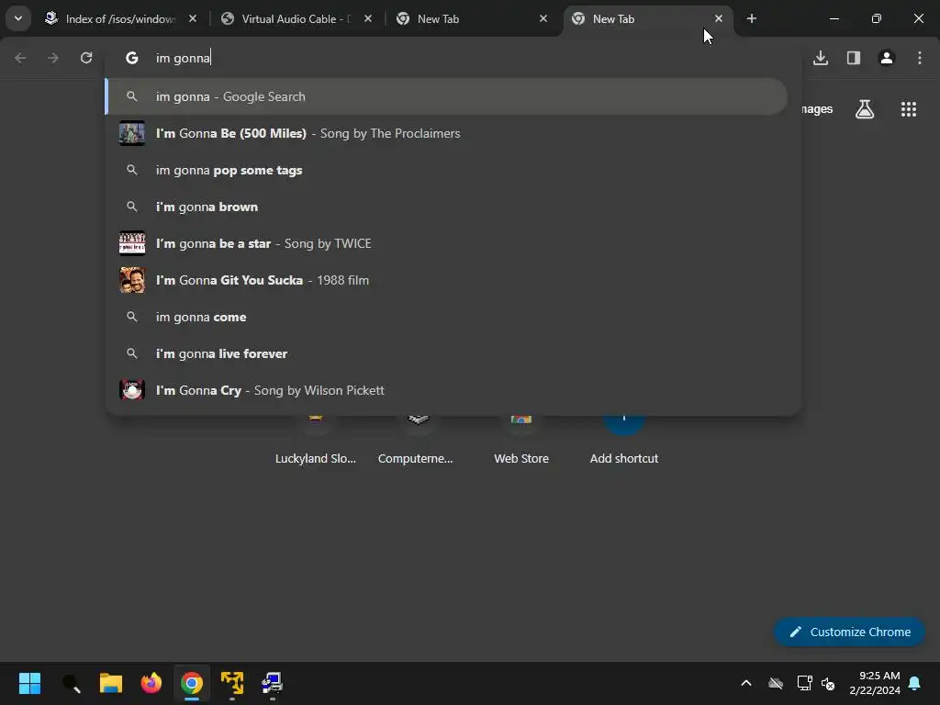This screenshot has width=940, height=705.
Task: Click the network display tray icon
Action: point(804,683)
